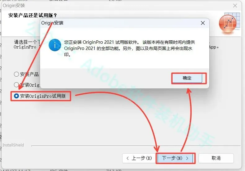Screen dimensions: 245x171
Task: Click the 安装产品还是试用版？ heading
Action: [33, 15]
